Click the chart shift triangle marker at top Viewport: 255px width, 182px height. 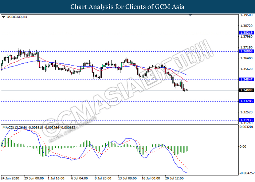(x=190, y=15)
